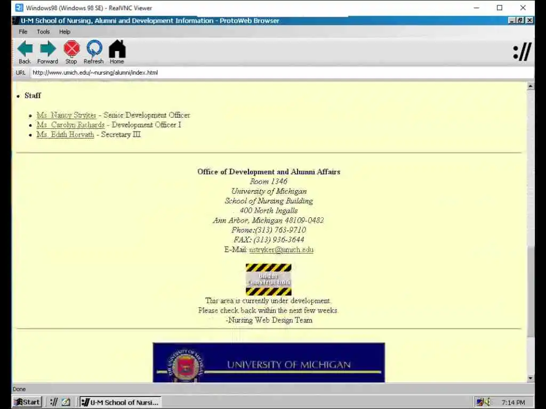Email nstryker@umich.edu link
The image size is (546, 409).
(282, 250)
